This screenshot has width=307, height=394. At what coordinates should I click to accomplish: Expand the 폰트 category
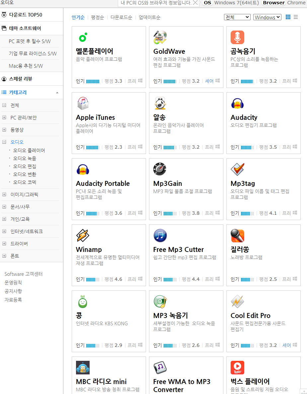click(x=4, y=256)
